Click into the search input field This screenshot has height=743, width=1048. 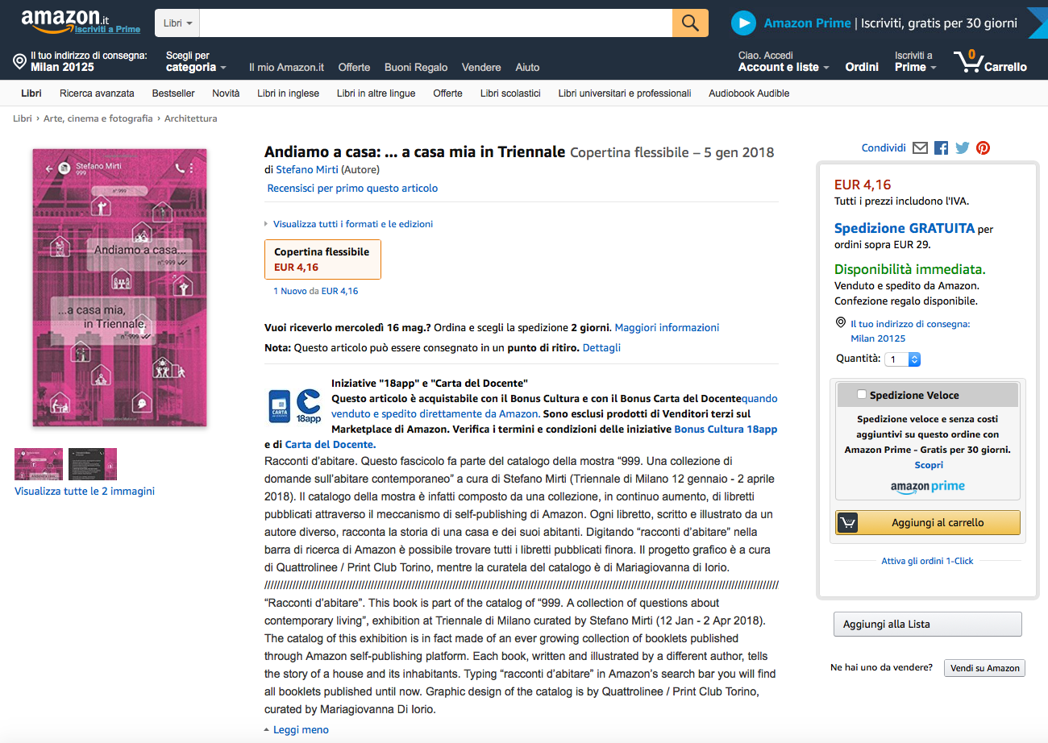435,23
